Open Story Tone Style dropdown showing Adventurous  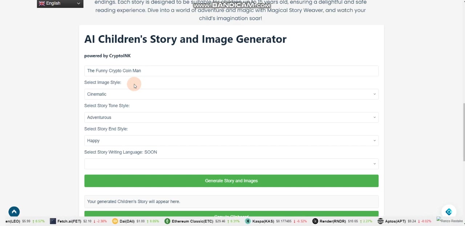[x=231, y=117]
